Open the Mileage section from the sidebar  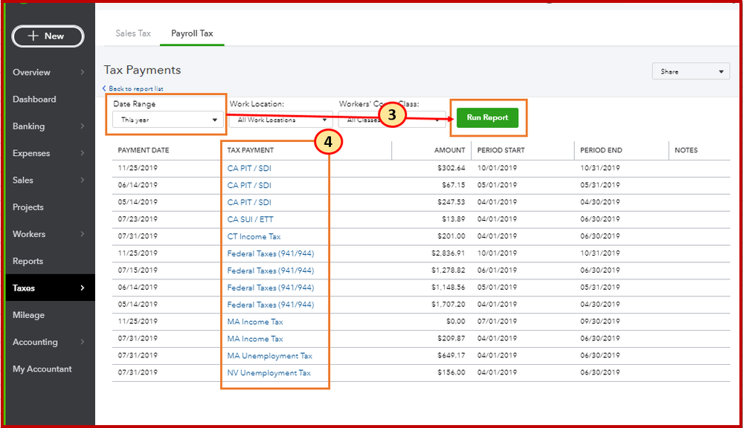click(28, 314)
